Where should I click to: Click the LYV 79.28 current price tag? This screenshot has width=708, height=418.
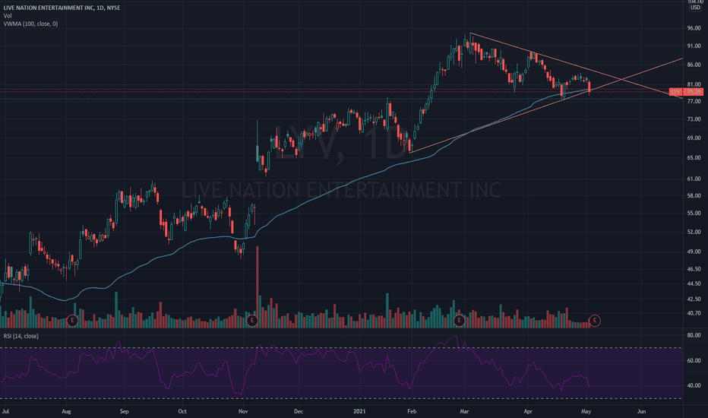pyautogui.click(x=686, y=92)
